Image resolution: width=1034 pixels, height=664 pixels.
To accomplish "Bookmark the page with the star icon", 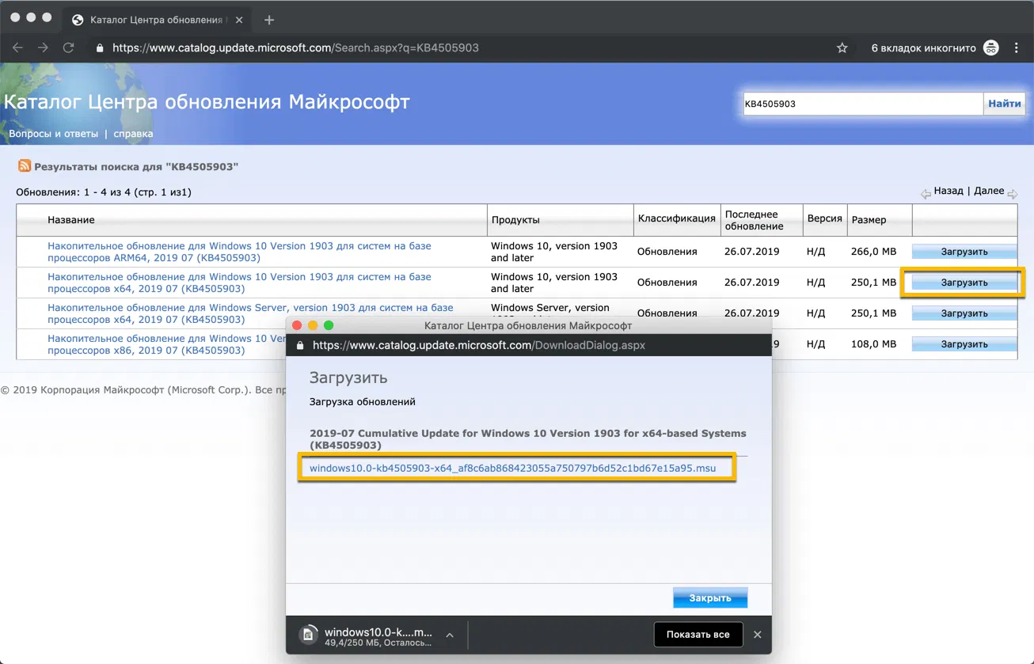I will (842, 47).
